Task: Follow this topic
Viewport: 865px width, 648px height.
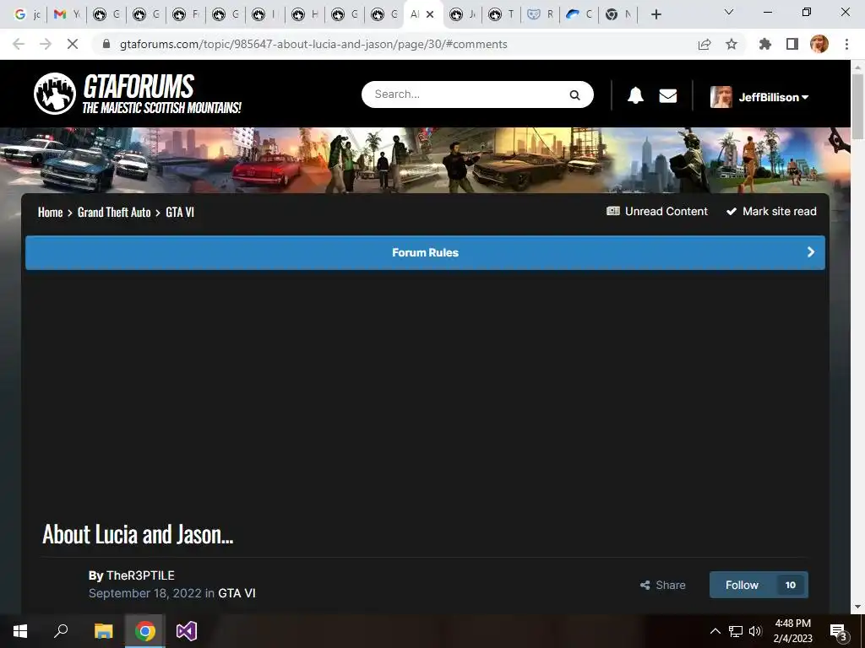Action: [x=742, y=586]
